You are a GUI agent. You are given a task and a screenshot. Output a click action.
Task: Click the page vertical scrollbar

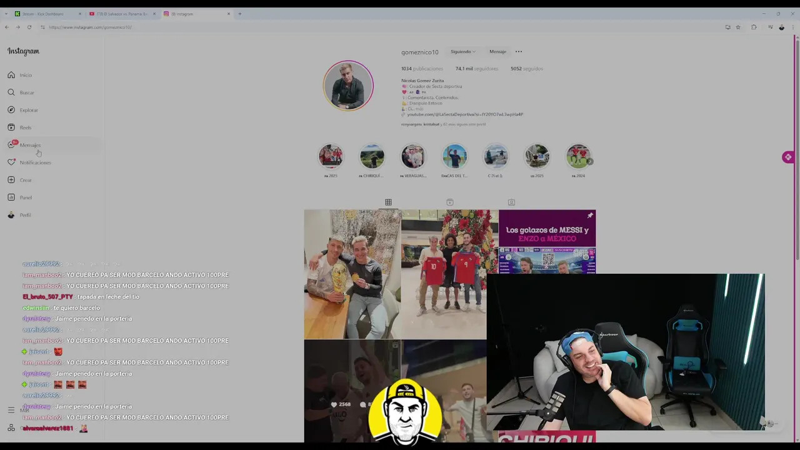pyautogui.click(x=797, y=150)
